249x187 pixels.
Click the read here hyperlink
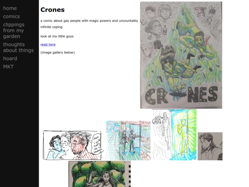pyautogui.click(x=48, y=44)
